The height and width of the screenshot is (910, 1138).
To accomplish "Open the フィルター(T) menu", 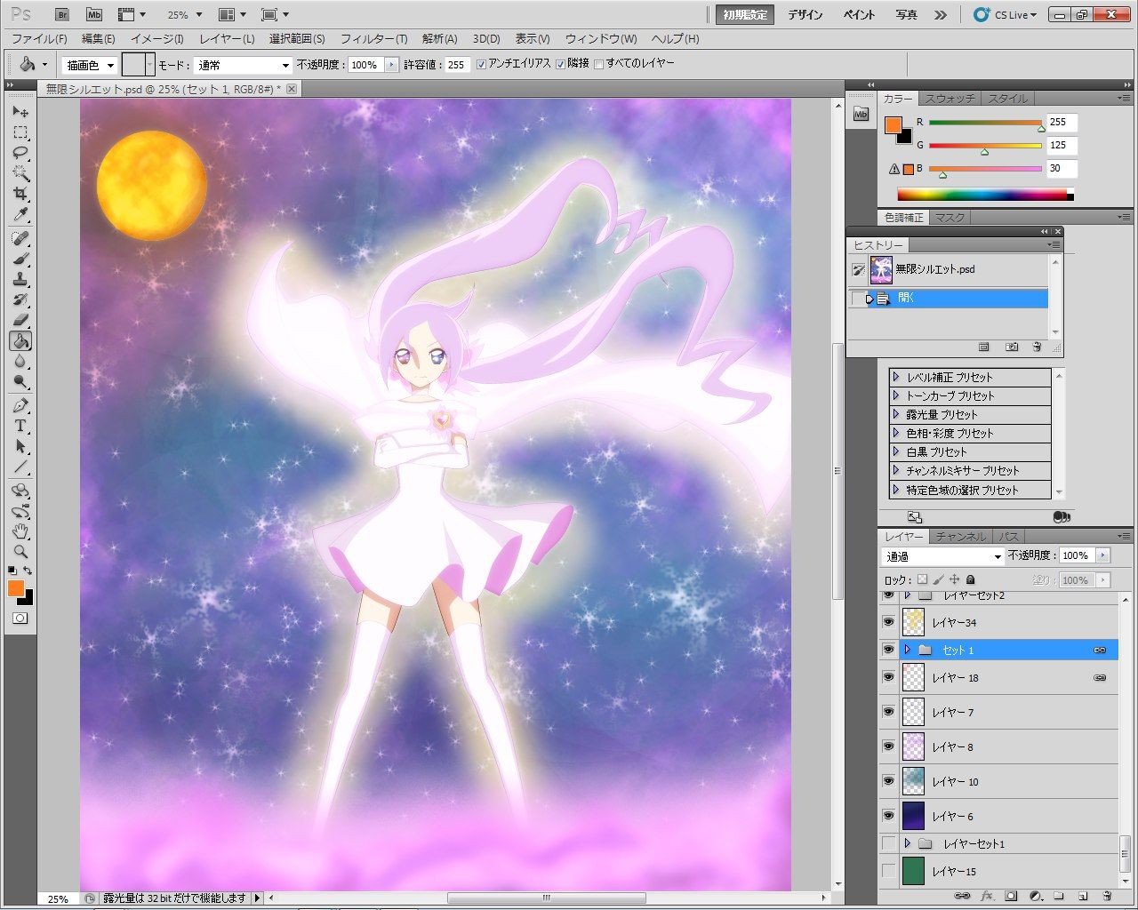I will [x=373, y=39].
